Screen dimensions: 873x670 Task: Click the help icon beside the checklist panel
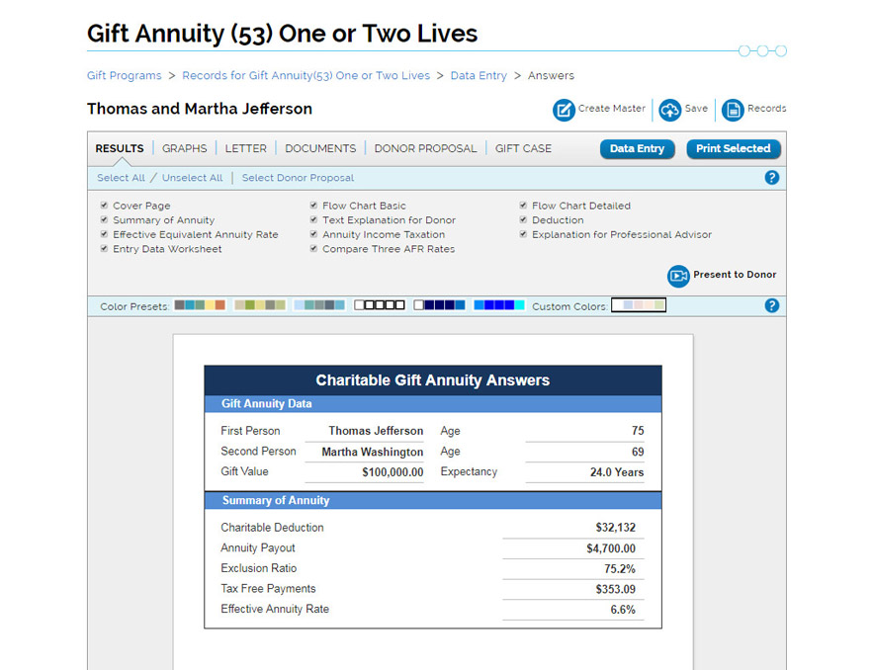point(772,178)
